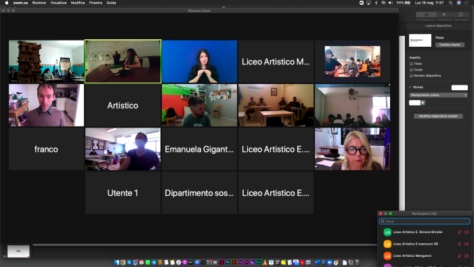The width and height of the screenshot is (474, 267).
Task: Enable the Corpo checkbox
Action: [x=411, y=70]
